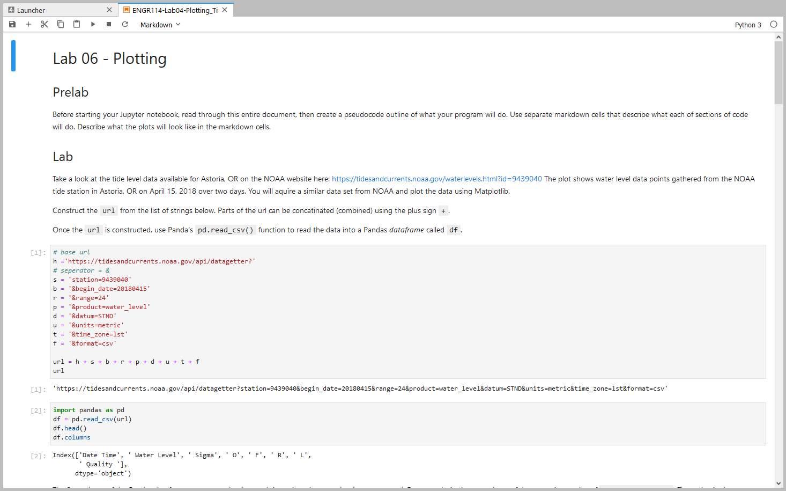This screenshot has height=491, width=786.
Task: Click the vertical scrollbar thumb
Action: pos(778,72)
